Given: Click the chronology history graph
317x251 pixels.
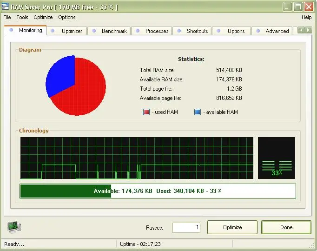Looking at the screenshot, I should point(137,158).
